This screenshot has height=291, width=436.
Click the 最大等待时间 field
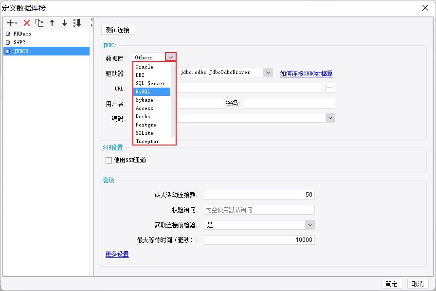pos(259,240)
